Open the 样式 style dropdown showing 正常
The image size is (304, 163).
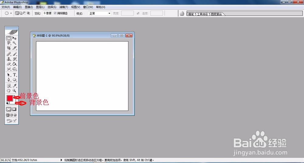point(99,13)
